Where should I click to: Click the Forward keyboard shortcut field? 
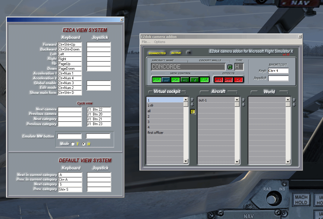coord(70,45)
